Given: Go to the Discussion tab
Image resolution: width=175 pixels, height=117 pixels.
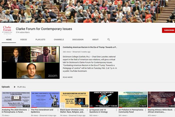Looking at the screenshot, I should click(78, 40).
